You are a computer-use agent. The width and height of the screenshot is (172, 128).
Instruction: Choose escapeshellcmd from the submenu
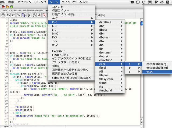pos(157,68)
